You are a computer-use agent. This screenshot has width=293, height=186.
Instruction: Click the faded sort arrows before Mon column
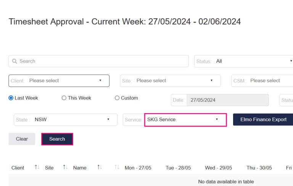pos(117,167)
